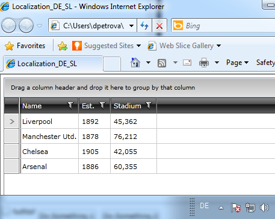The width and height of the screenshot is (275, 219).
Task: Open the Web Slice Gallery dropdown
Action: (x=219, y=46)
